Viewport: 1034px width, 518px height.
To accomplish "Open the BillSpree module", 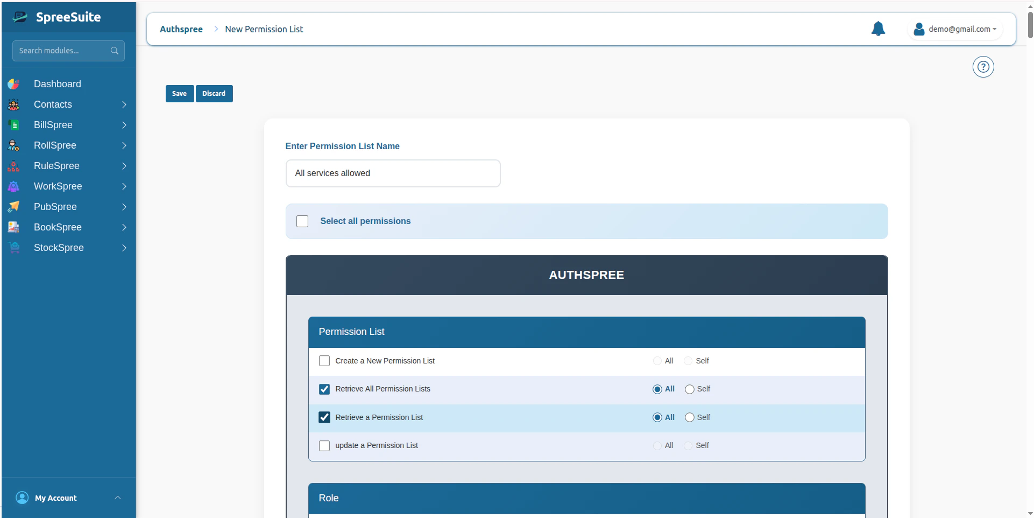I will [53, 125].
